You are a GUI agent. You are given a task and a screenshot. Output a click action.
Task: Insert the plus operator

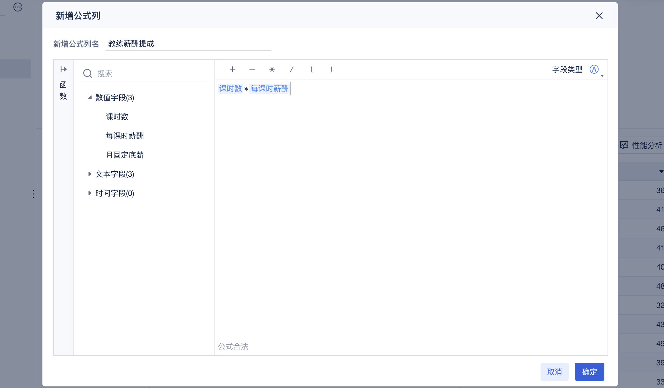(x=232, y=69)
